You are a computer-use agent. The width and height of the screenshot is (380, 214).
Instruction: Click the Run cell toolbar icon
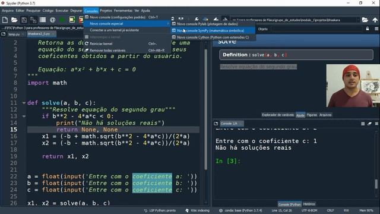(72, 20)
